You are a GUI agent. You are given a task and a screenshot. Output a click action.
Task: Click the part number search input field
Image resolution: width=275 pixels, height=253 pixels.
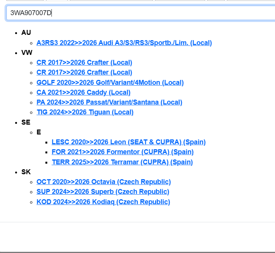pos(140,13)
